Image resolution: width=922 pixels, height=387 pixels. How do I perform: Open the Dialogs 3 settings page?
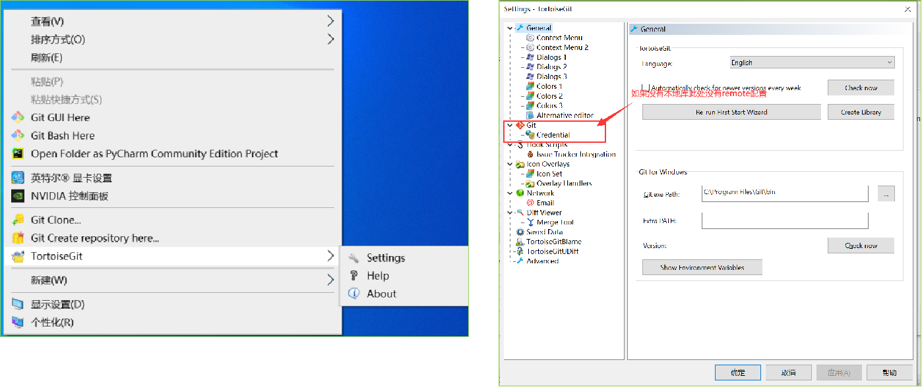tap(551, 76)
